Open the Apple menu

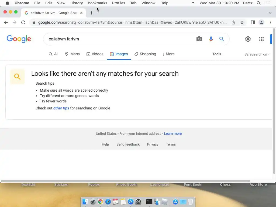[7, 3]
